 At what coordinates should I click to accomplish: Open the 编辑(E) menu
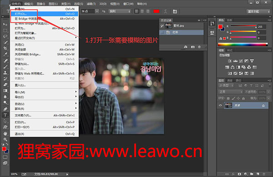click(29, 4)
